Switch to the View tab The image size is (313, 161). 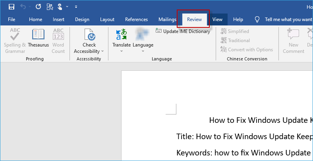[217, 19]
